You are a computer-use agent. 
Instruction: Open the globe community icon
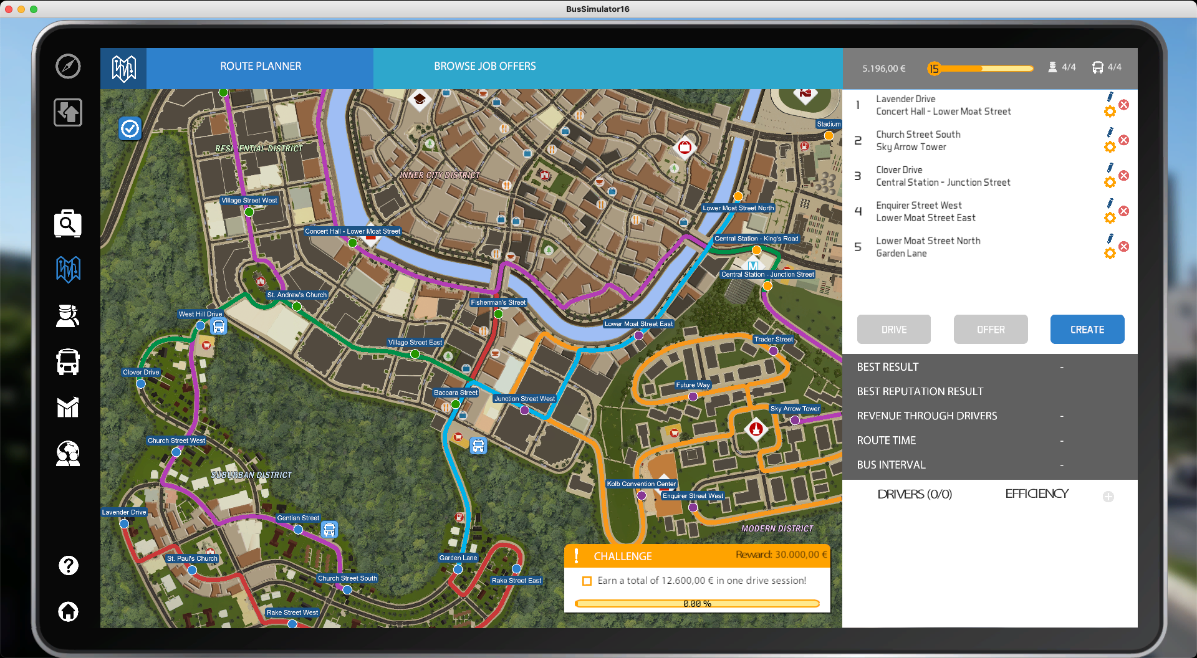click(x=68, y=454)
